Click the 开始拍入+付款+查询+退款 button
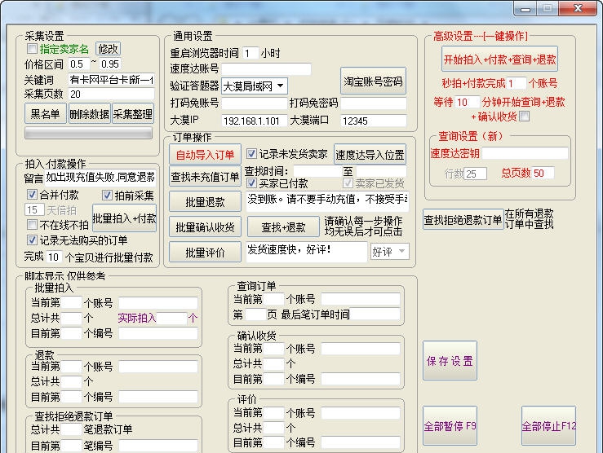Screen dimensions: 603x453 point(499,59)
